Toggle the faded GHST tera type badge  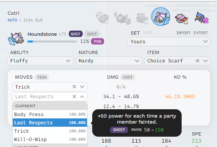(92, 34)
